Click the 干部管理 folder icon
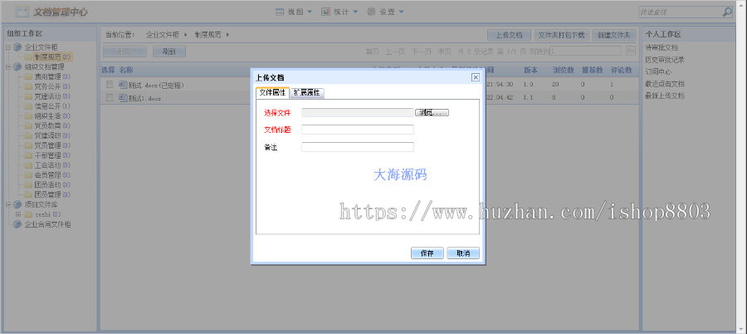Image resolution: width=747 pixels, height=334 pixels. click(28, 155)
